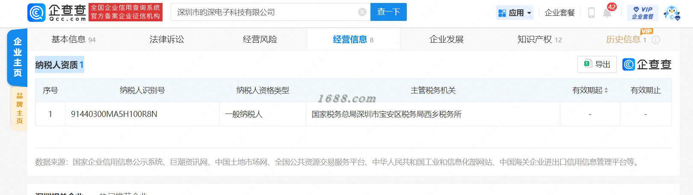Open 企业套餐 link in header
The width and height of the screenshot is (693, 195).
pyautogui.click(x=560, y=13)
